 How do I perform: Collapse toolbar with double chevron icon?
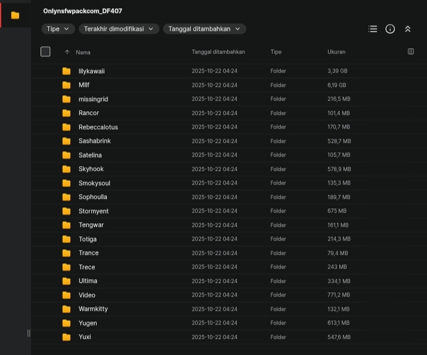click(408, 29)
